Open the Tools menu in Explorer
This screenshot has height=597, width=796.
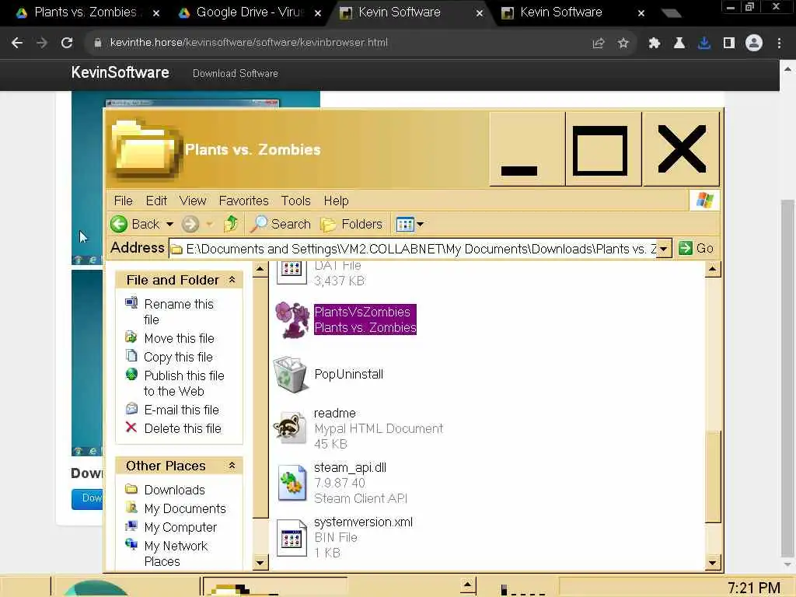point(296,201)
